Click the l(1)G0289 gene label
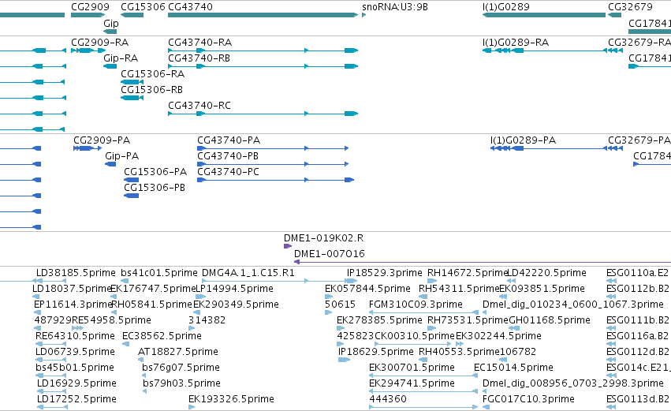Screen dimensions: 671x411 [x=506, y=7]
